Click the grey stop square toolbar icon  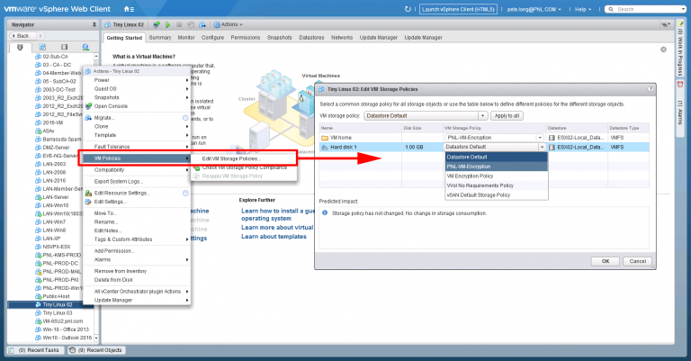179,24
